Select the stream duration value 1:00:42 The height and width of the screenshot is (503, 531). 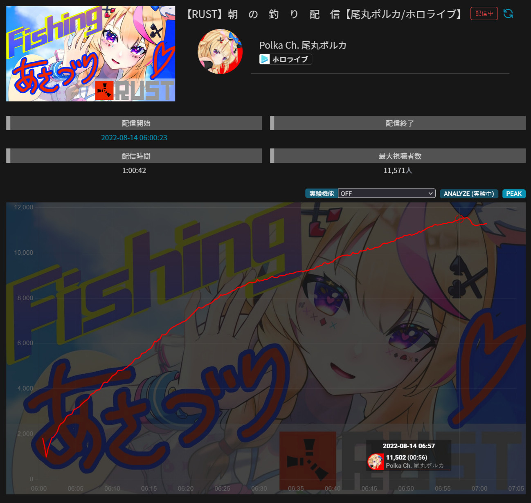(x=134, y=171)
